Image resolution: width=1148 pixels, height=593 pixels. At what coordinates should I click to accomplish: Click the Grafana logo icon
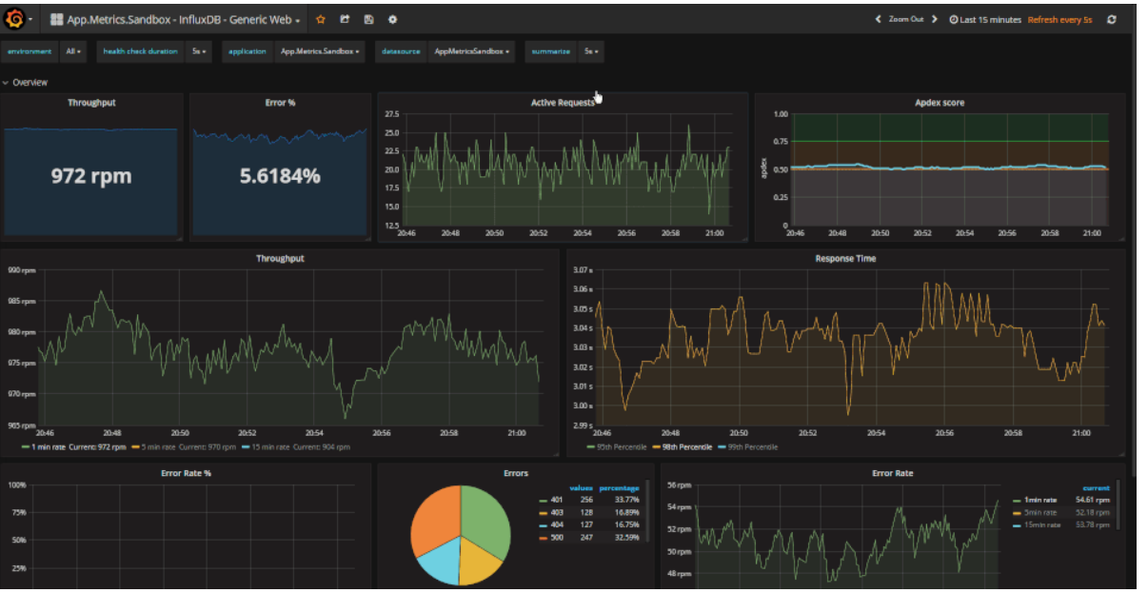[15, 17]
